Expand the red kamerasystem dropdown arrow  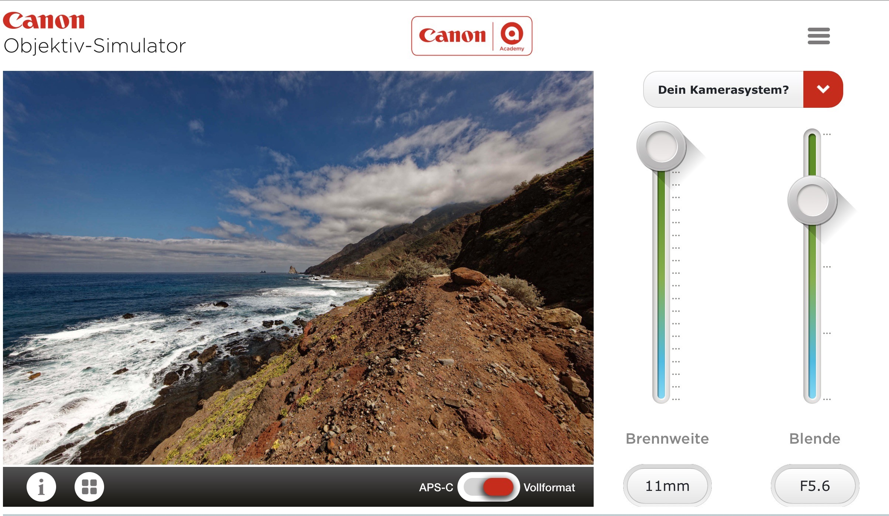[823, 89]
